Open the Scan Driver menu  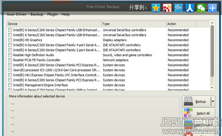16,14
